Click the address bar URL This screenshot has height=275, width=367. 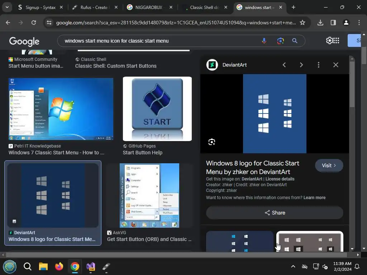(176, 23)
